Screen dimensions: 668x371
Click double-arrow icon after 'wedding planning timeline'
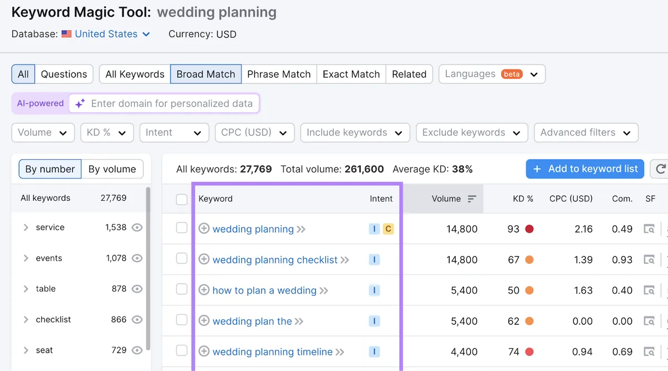340,352
